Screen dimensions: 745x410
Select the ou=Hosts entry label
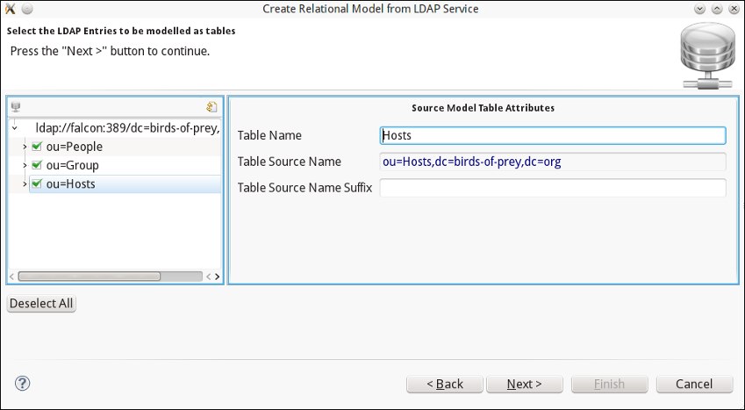point(71,183)
